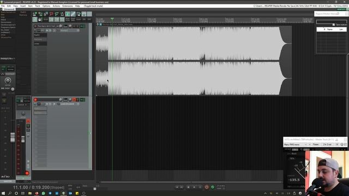Click the New Project toolbar icon

[x=35, y=14]
